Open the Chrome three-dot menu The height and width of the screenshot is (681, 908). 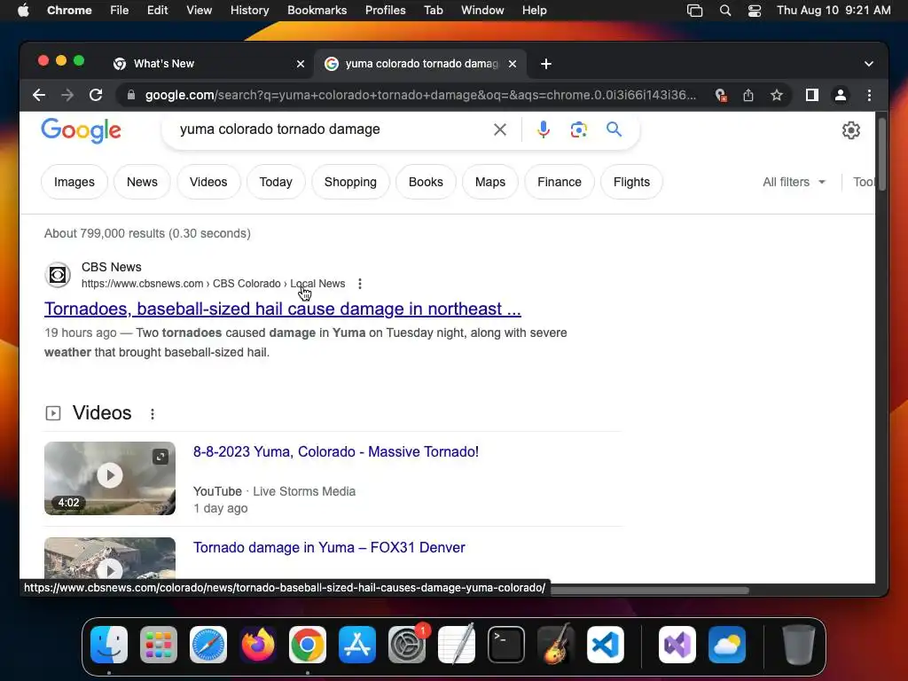(869, 95)
